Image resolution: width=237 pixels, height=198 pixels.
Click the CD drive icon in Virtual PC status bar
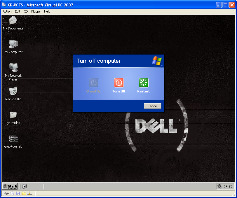pyautogui.click(x=12, y=193)
